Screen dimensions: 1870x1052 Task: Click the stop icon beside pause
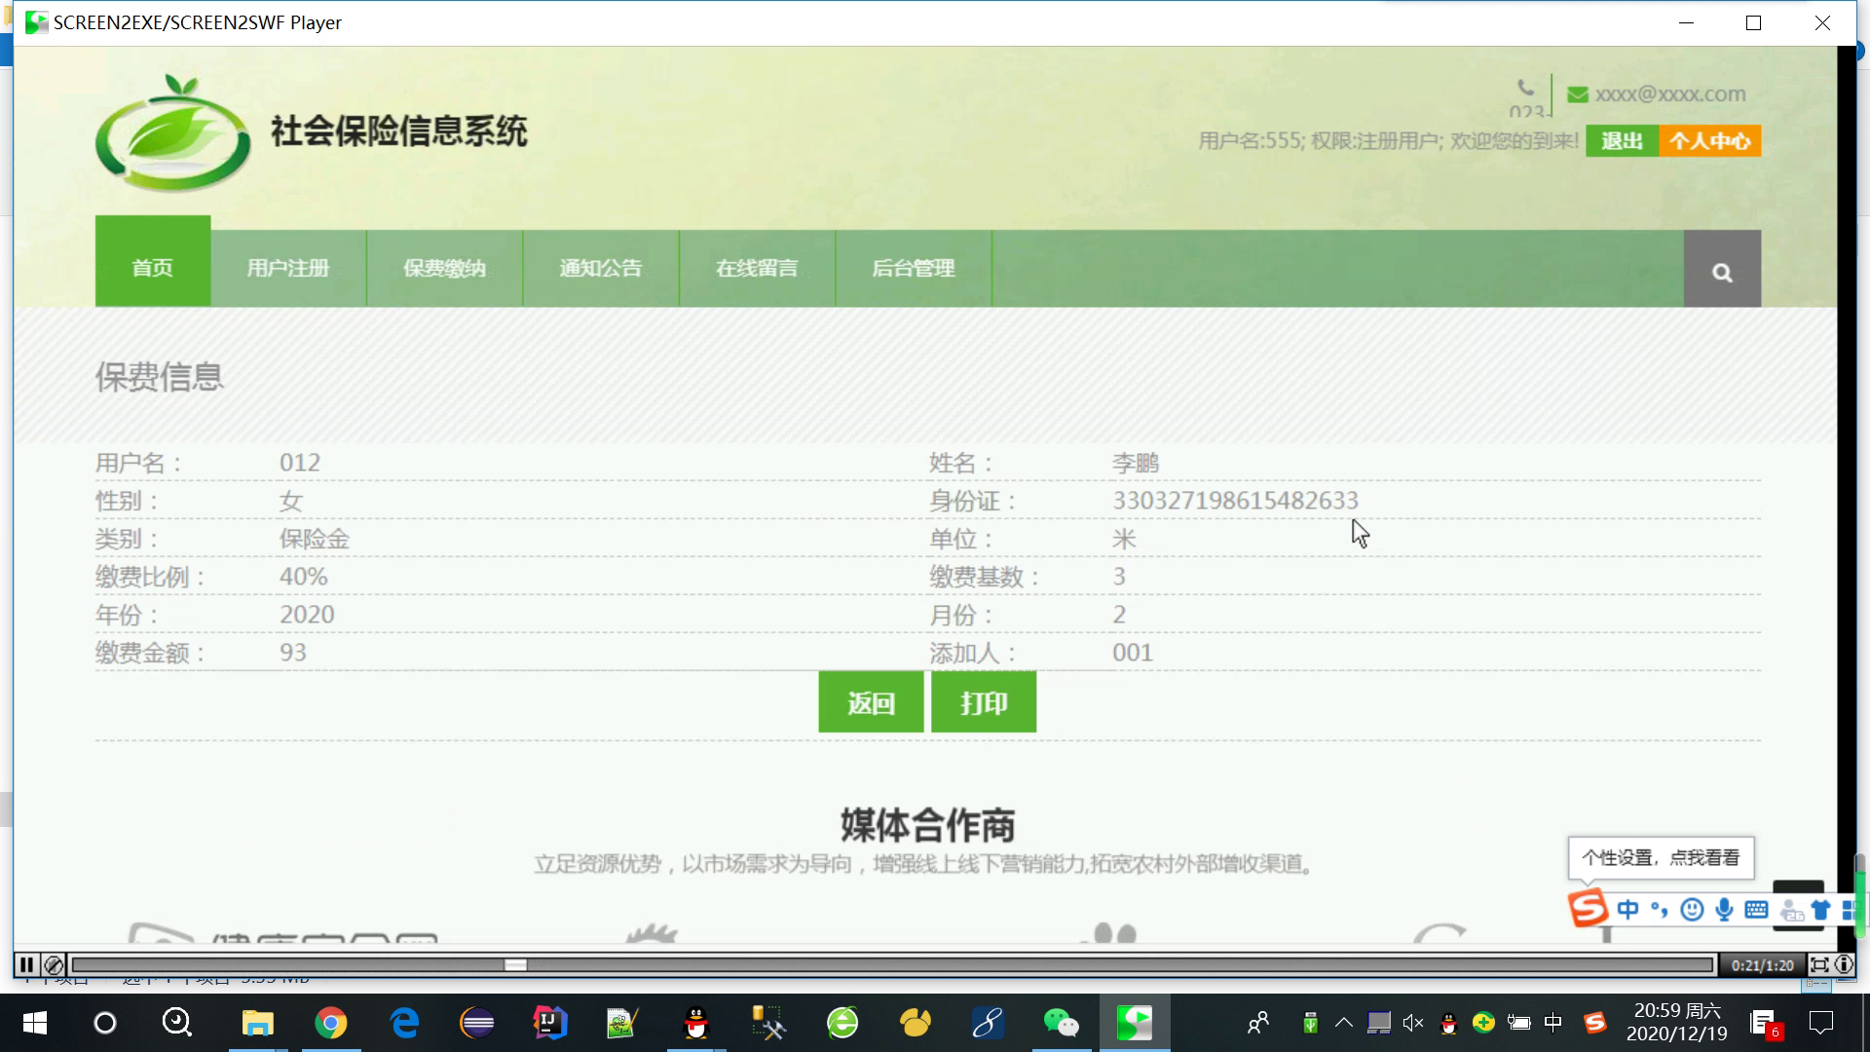tap(54, 964)
